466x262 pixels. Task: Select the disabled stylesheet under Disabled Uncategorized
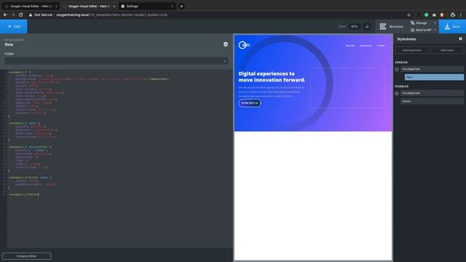point(432,101)
